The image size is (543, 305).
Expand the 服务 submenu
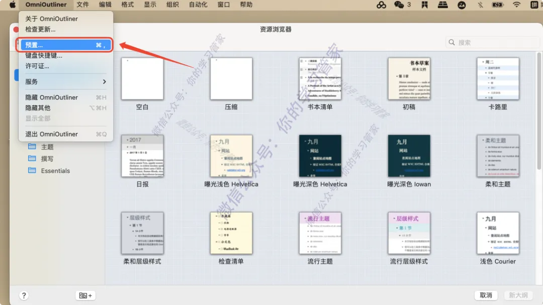tap(66, 82)
